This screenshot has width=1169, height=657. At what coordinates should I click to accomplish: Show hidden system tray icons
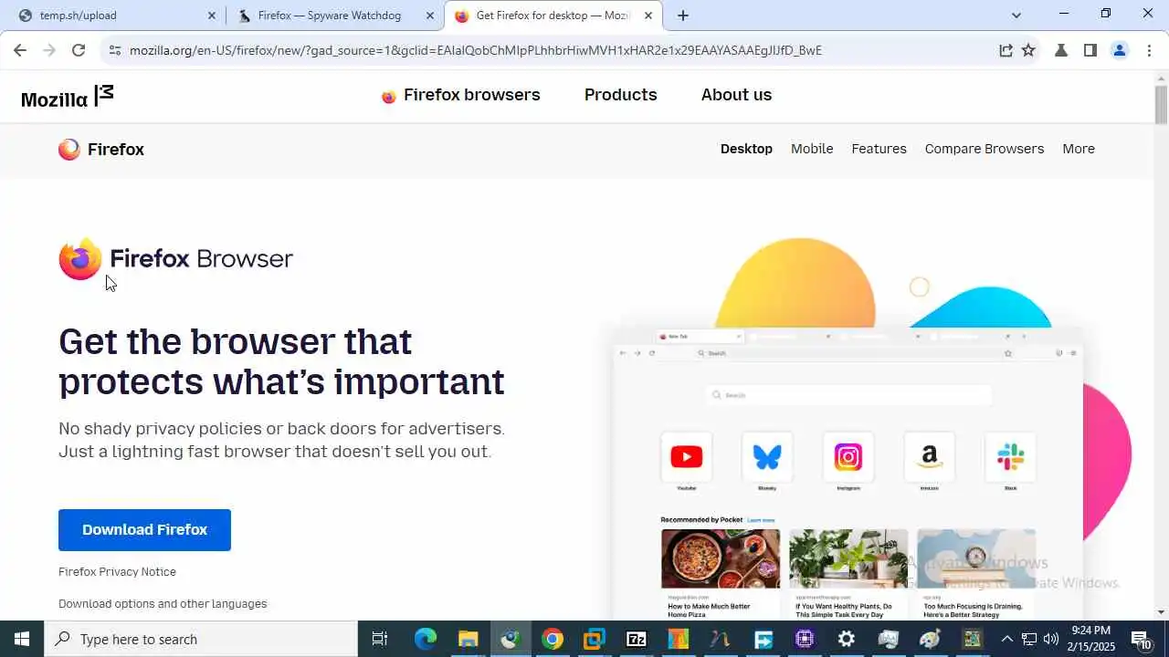click(1007, 639)
